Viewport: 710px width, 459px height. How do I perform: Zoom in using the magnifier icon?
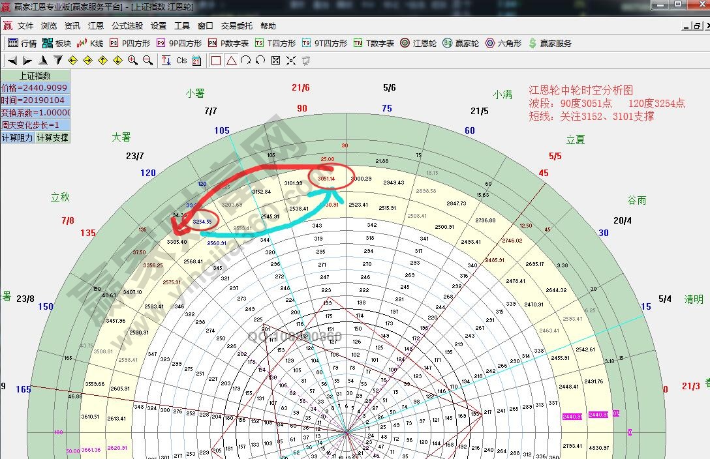(x=132, y=60)
